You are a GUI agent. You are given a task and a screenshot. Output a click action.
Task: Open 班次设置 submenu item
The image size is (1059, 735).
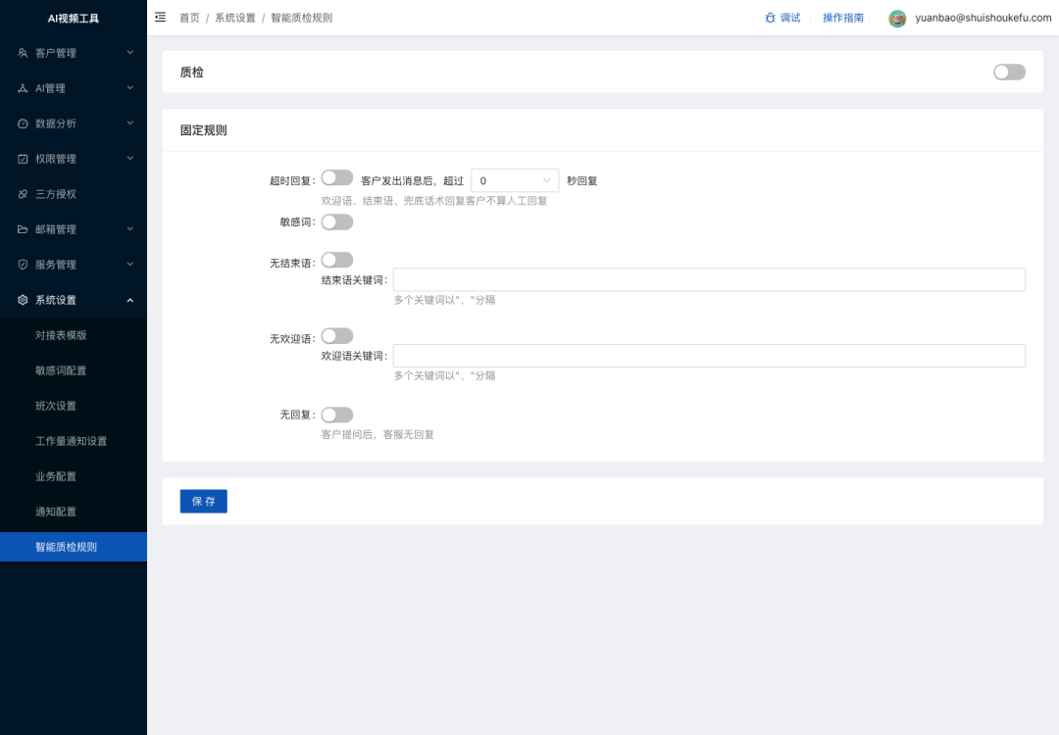coord(73,406)
